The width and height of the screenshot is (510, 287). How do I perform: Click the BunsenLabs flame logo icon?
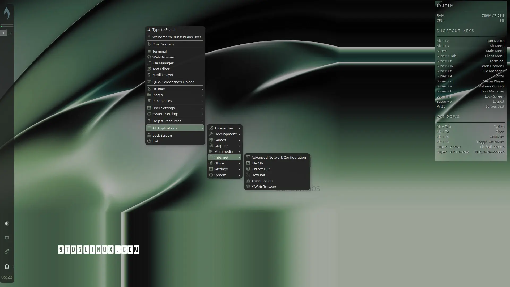(7, 13)
